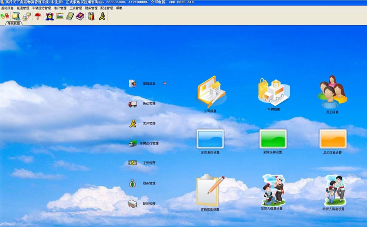Image resolution: width=367 pixels, height=227 pixels.
Task: Click the colored people group toolbar icon
Action: pyautogui.click(x=91, y=16)
